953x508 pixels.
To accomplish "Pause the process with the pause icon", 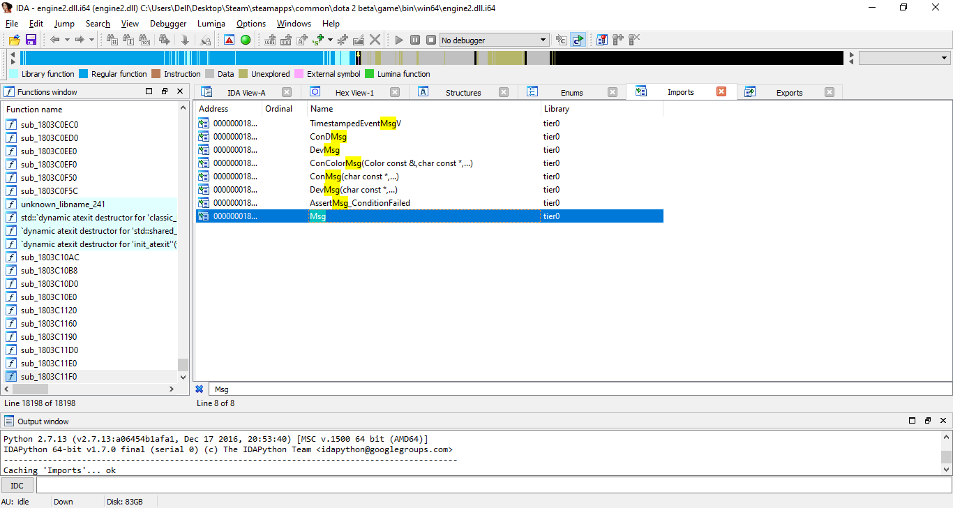I will click(415, 40).
